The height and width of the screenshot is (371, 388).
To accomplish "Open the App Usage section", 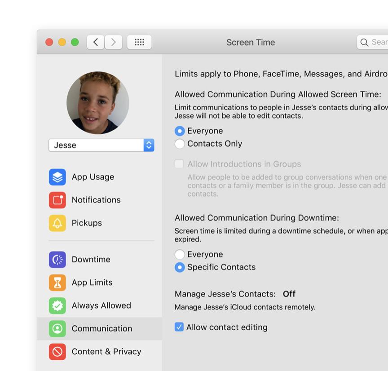I will [100, 177].
